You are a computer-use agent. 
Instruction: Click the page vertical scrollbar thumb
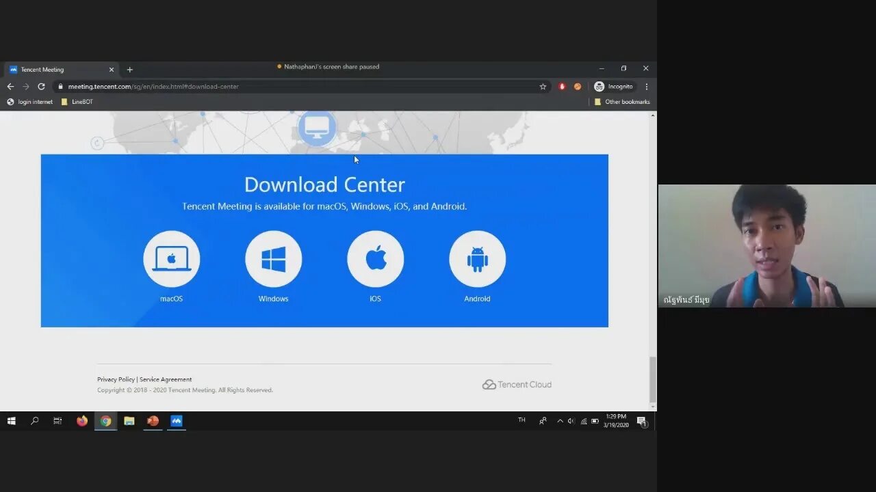click(x=652, y=379)
